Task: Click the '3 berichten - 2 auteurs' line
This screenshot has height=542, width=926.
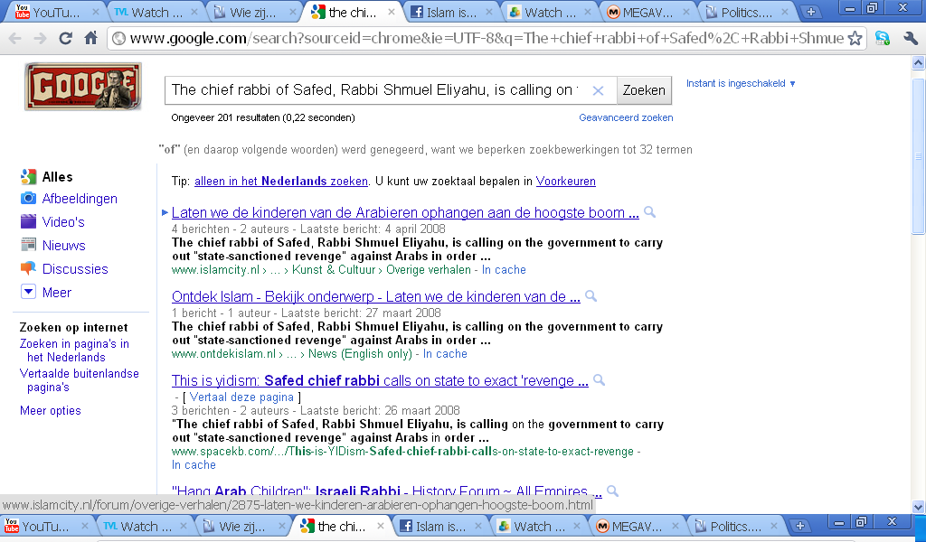Action: (316, 410)
